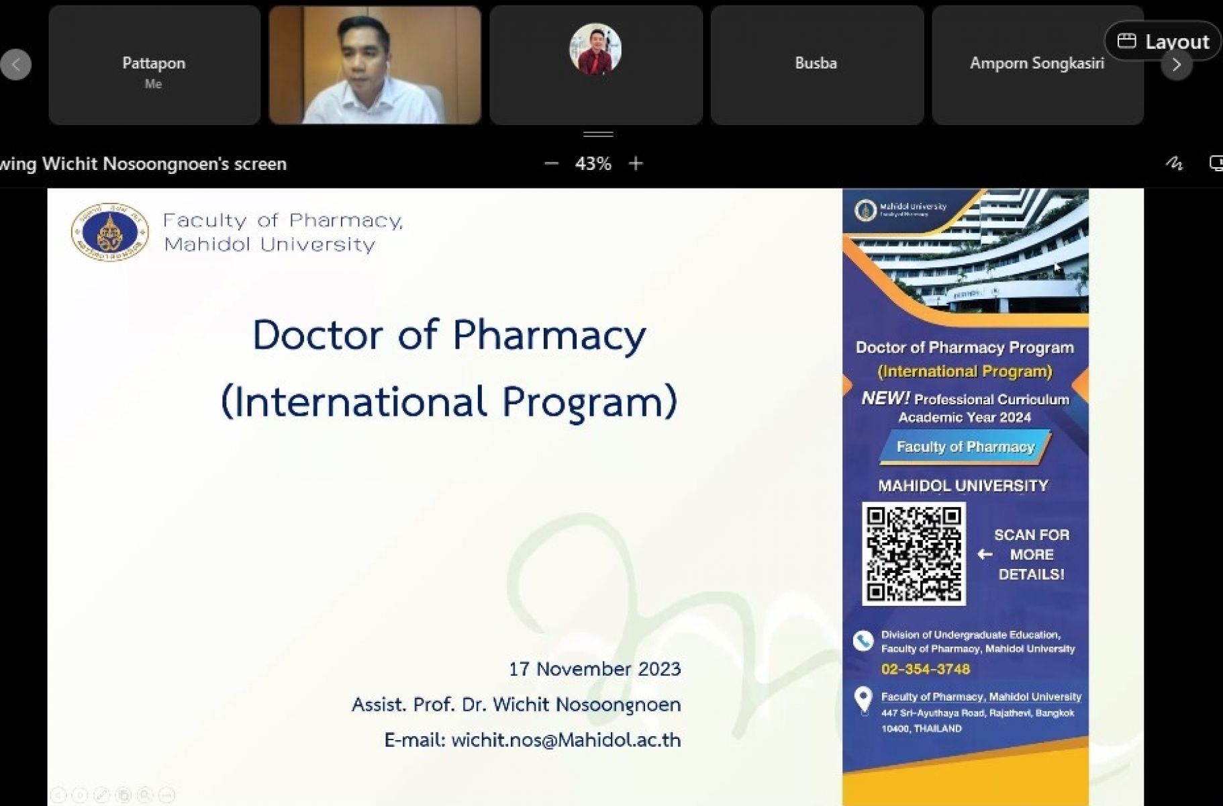The image size is (1223, 806).
Task: Click 'Wichit Nosoongnoen's screen' viewing label
Action: [x=164, y=164]
